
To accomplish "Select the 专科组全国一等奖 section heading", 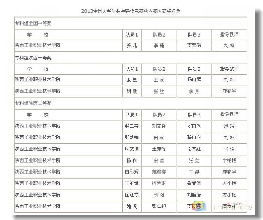I will point(33,24).
